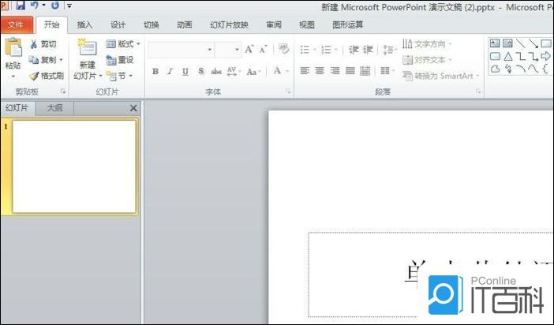Viewport: 554px width, 325px height.
Task: Decrease list indent level
Action: click(x=354, y=50)
